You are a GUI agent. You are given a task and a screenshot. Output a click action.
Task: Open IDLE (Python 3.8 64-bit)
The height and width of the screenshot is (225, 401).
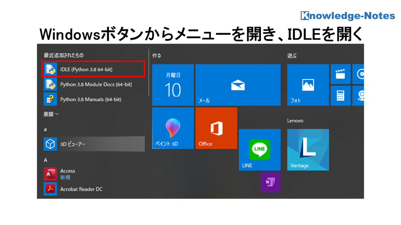(93, 69)
